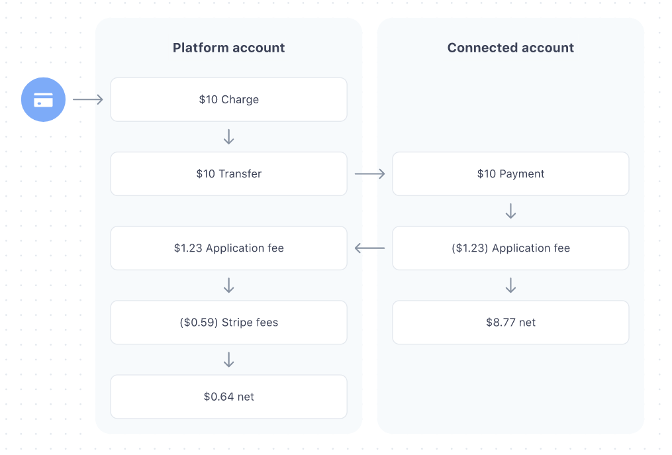Click the $1.23 Application fee platform box

(229, 248)
